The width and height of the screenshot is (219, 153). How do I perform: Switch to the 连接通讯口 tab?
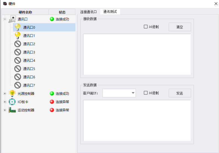click(88, 12)
